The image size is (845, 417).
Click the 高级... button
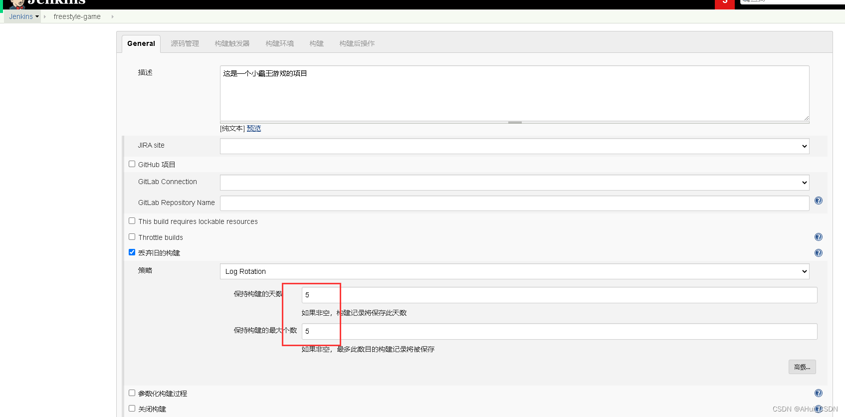tap(802, 367)
